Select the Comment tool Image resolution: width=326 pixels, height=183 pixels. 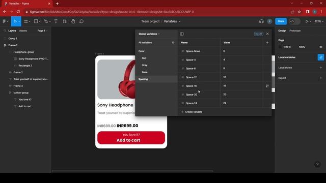[x=81, y=21]
